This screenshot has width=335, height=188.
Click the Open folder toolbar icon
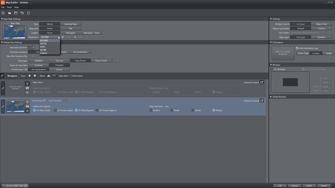click(x=9, y=13)
